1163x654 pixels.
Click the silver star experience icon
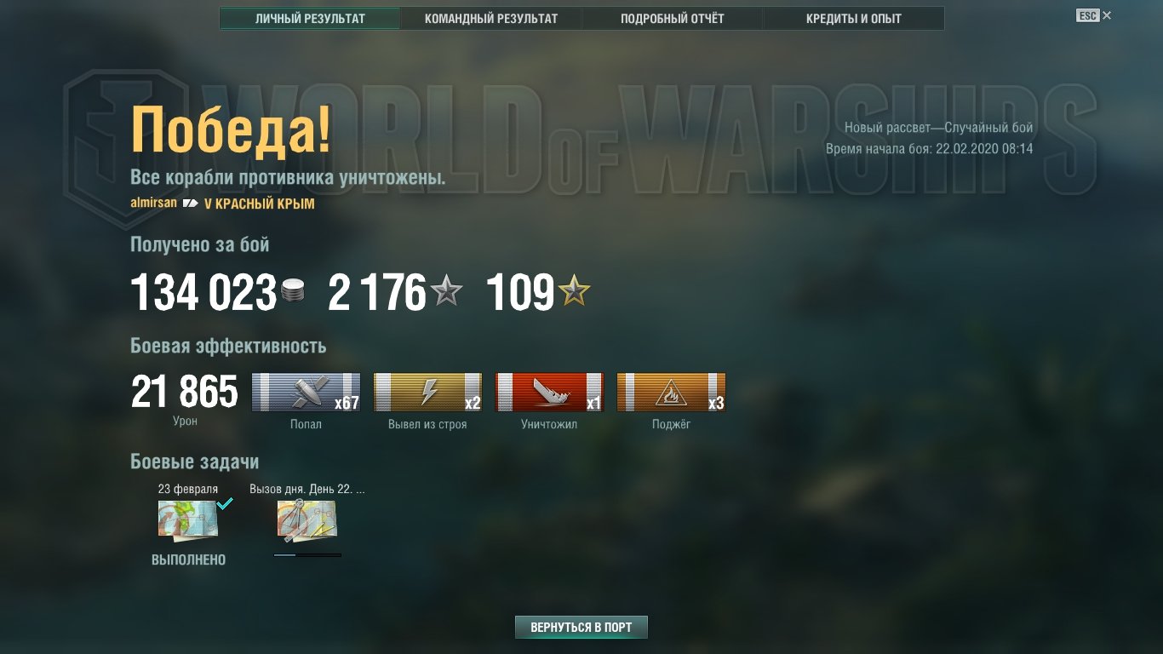click(x=446, y=292)
